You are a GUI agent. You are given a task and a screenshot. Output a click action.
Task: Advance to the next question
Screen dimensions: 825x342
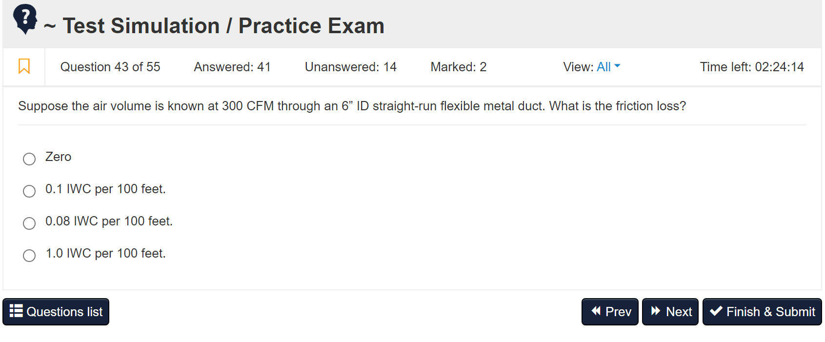point(670,312)
